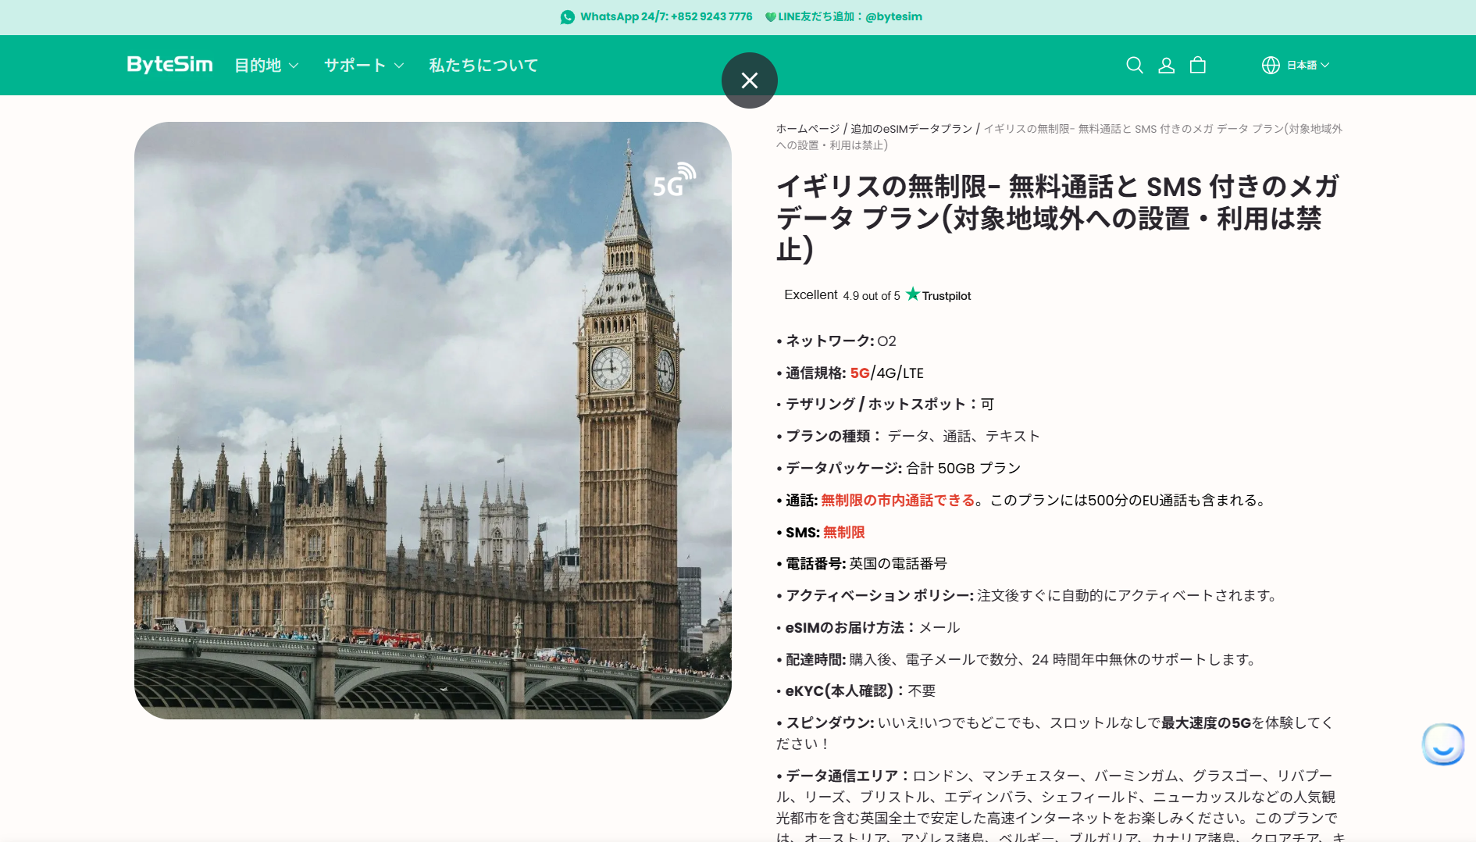Image resolution: width=1476 pixels, height=842 pixels.
Task: Click the globe language icon
Action: tap(1271, 66)
